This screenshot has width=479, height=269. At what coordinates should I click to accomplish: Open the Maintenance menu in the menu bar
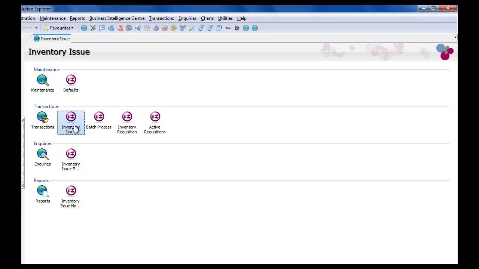pyautogui.click(x=52, y=18)
